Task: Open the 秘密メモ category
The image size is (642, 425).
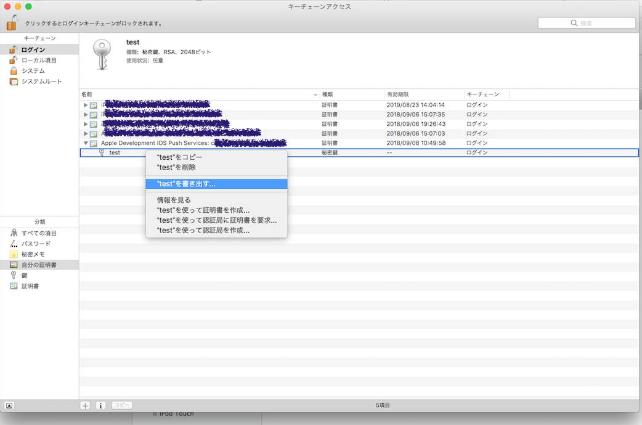Action: (x=33, y=254)
